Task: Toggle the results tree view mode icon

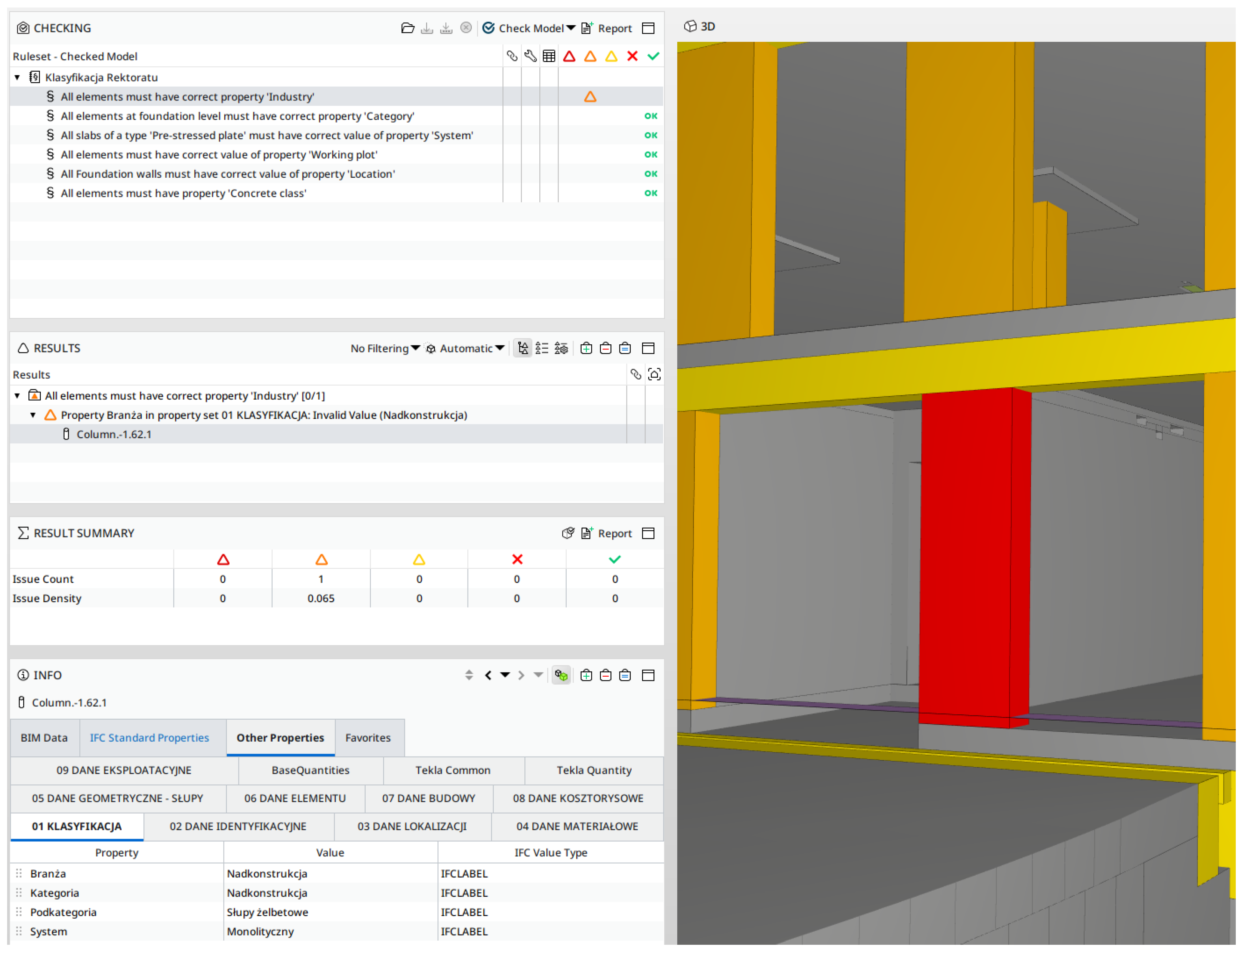Action: point(523,348)
